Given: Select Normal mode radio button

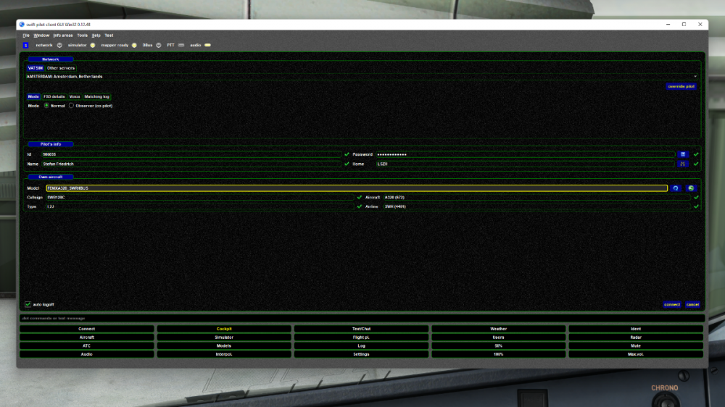Looking at the screenshot, I should click(x=46, y=106).
